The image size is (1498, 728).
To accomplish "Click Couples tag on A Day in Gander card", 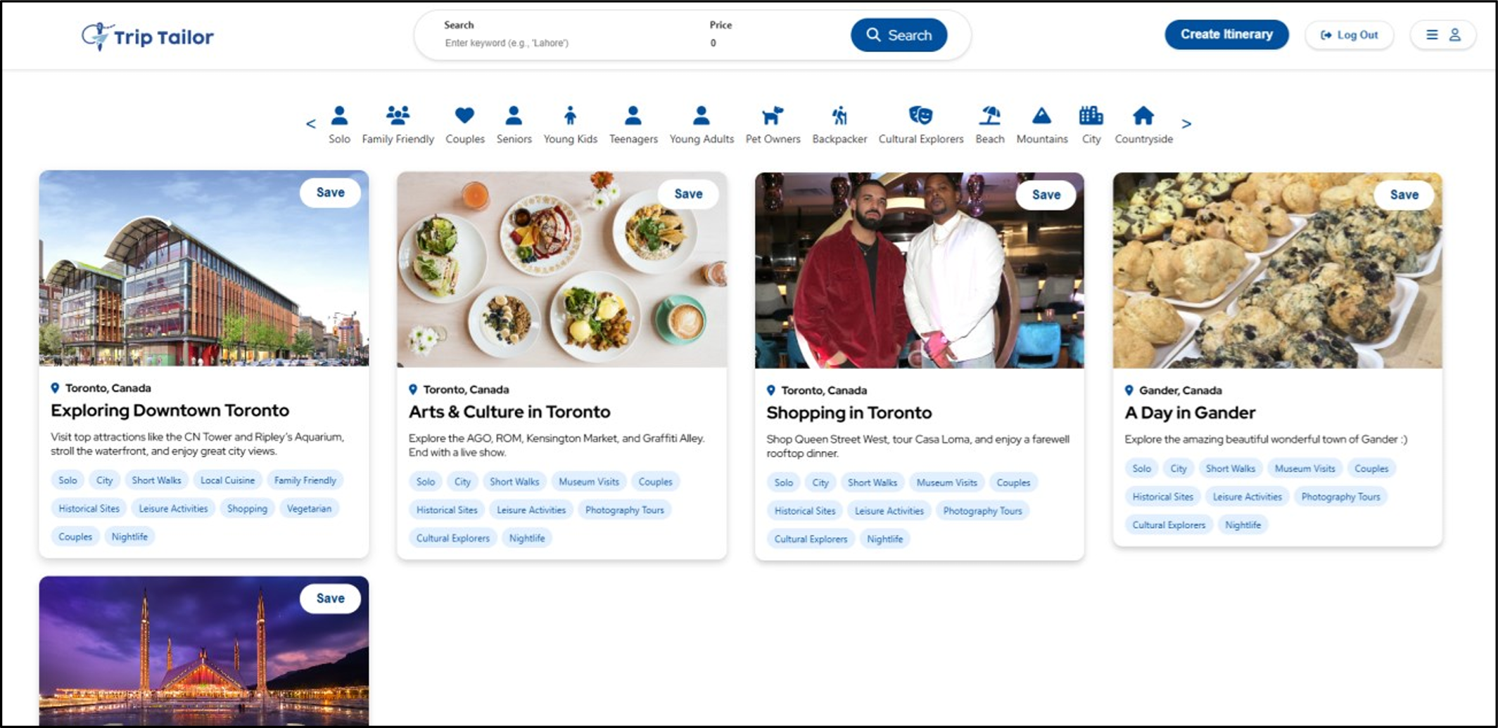I will click(x=1371, y=469).
